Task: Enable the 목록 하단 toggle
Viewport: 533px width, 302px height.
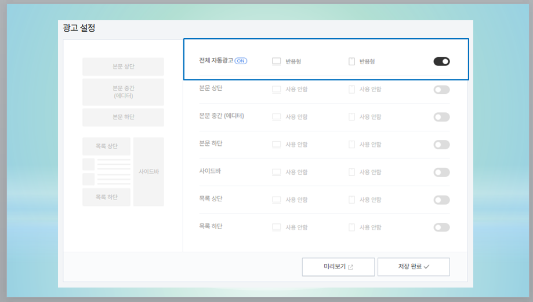Action: point(441,227)
